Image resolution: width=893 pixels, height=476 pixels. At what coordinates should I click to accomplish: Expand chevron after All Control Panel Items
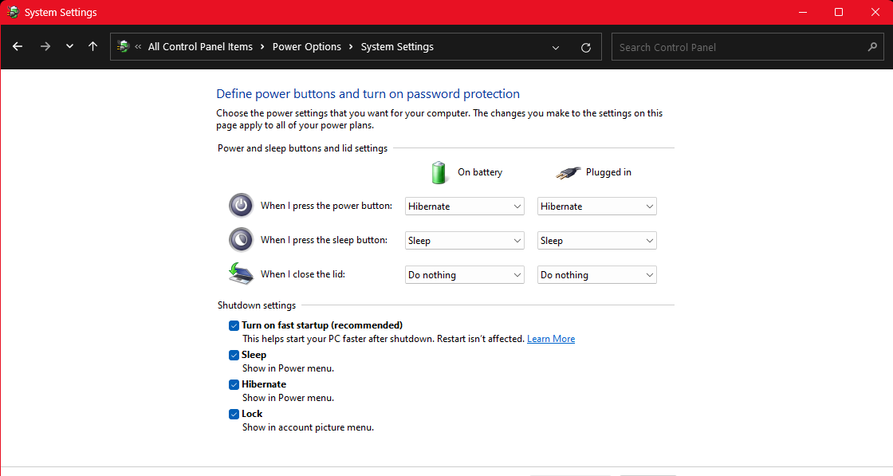click(x=262, y=47)
